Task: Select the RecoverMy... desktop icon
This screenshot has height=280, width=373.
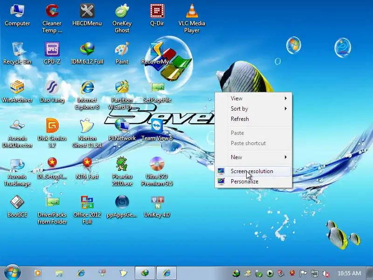Action: [x=157, y=54]
